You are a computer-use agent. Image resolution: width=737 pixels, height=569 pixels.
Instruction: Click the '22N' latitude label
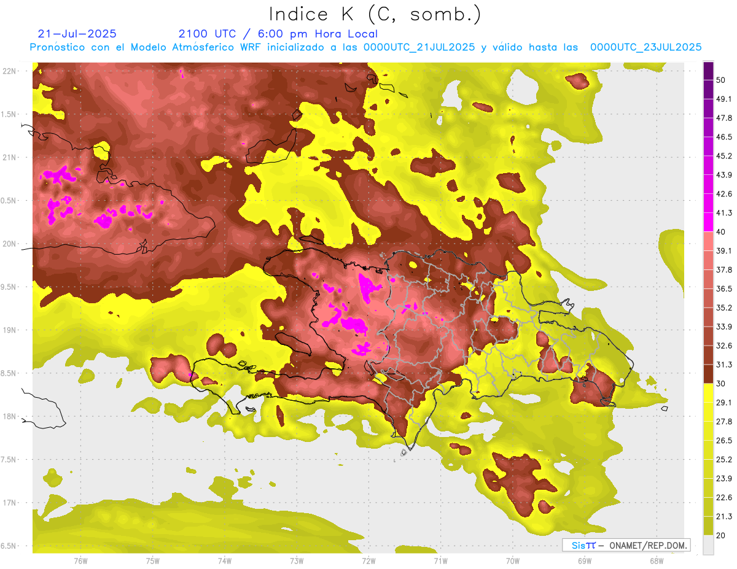tap(9, 71)
